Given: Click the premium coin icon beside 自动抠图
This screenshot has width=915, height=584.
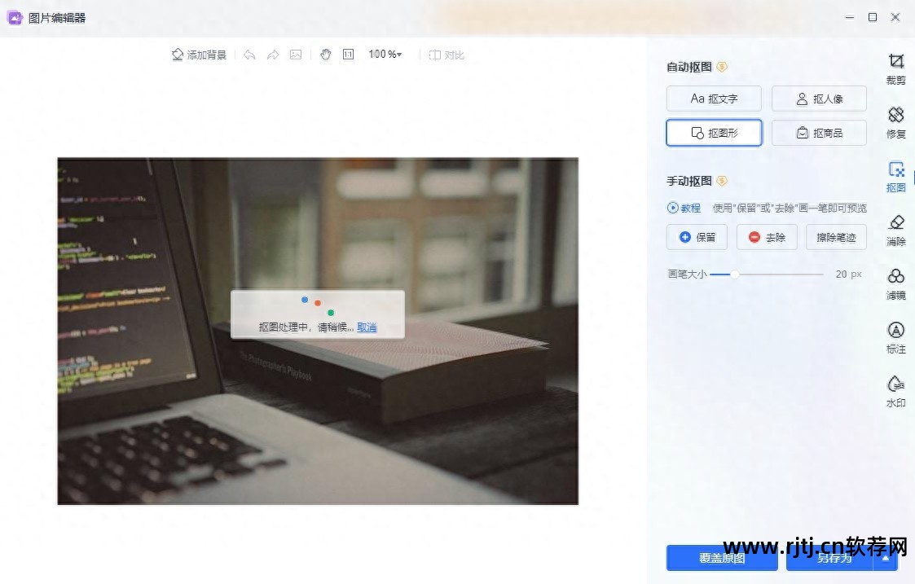Looking at the screenshot, I should pos(722,67).
